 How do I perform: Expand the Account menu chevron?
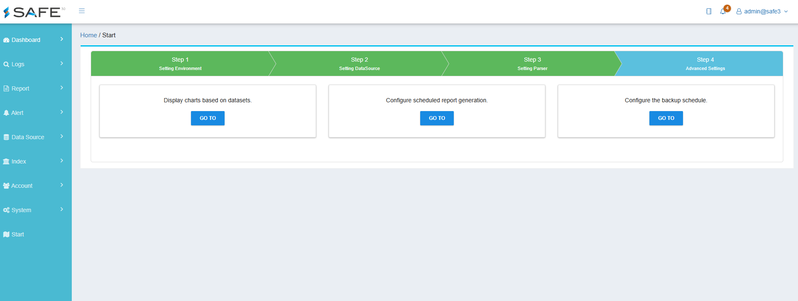point(62,185)
